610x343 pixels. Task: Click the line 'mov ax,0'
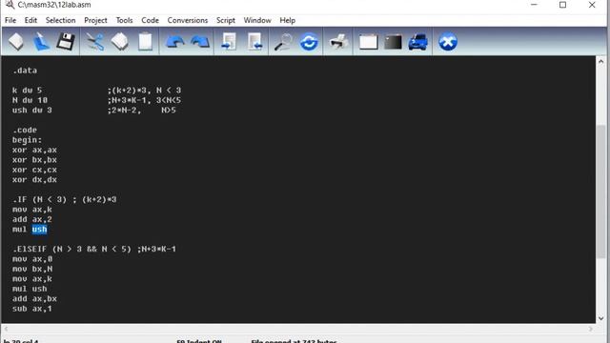tap(32, 259)
